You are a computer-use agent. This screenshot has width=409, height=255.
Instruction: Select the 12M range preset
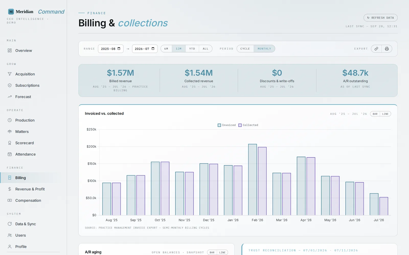click(x=179, y=49)
